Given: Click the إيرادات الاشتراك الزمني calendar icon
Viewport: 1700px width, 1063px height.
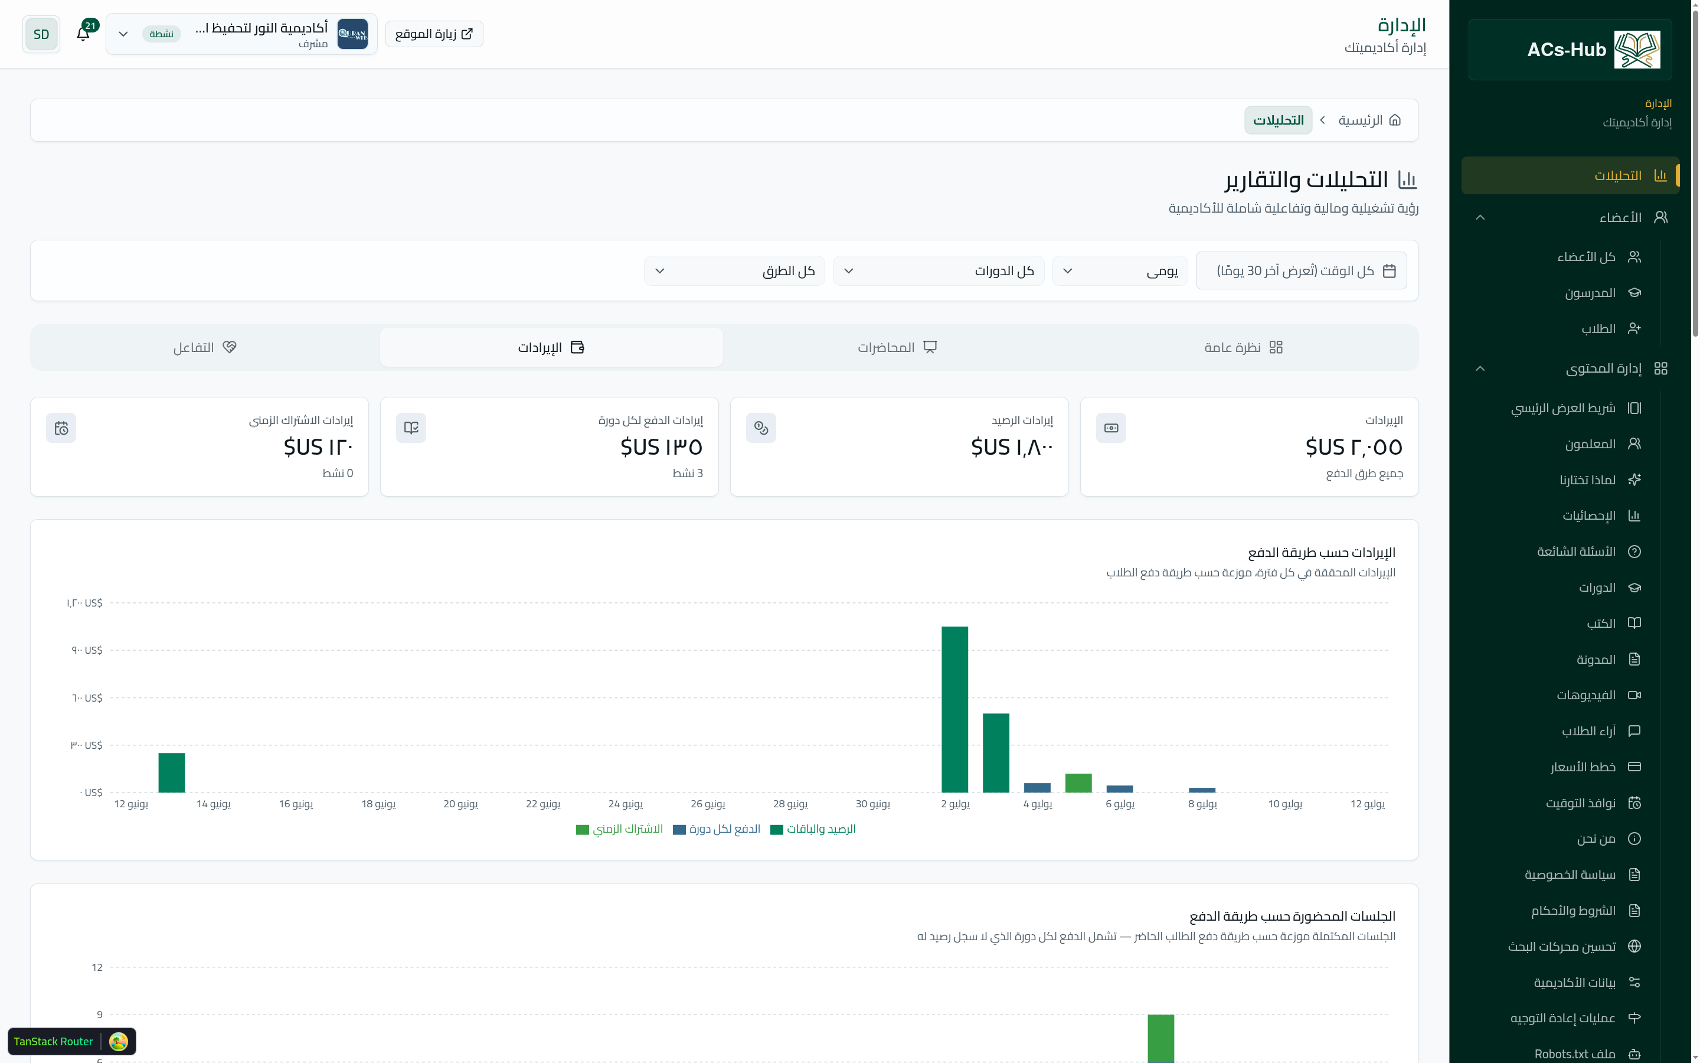Looking at the screenshot, I should click(61, 428).
